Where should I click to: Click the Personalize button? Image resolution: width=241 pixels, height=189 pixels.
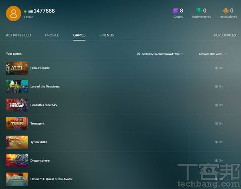(x=225, y=35)
